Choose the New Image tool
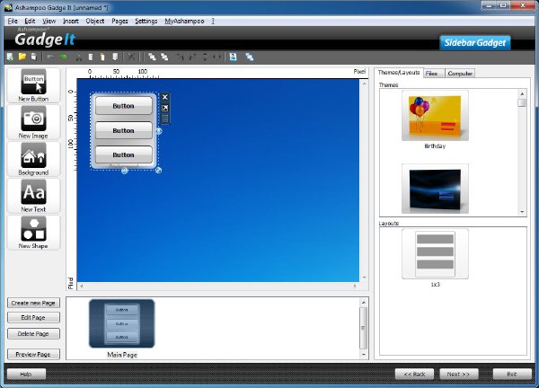The image size is (539, 388). point(33,122)
